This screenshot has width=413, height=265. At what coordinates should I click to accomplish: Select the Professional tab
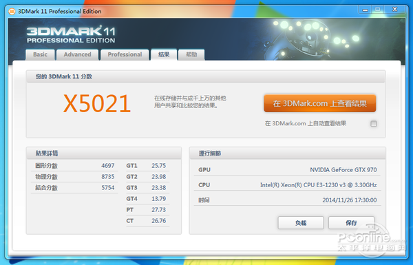click(125, 54)
